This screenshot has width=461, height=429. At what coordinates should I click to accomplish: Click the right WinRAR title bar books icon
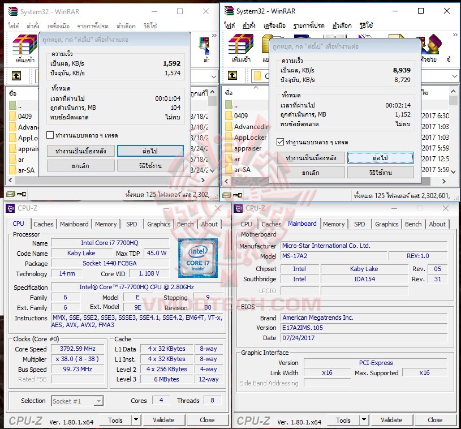[229, 11]
